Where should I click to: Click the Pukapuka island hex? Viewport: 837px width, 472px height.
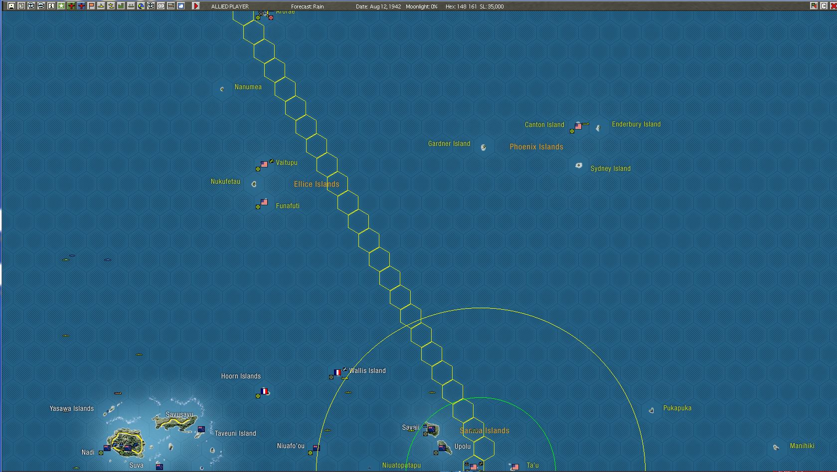coord(652,411)
